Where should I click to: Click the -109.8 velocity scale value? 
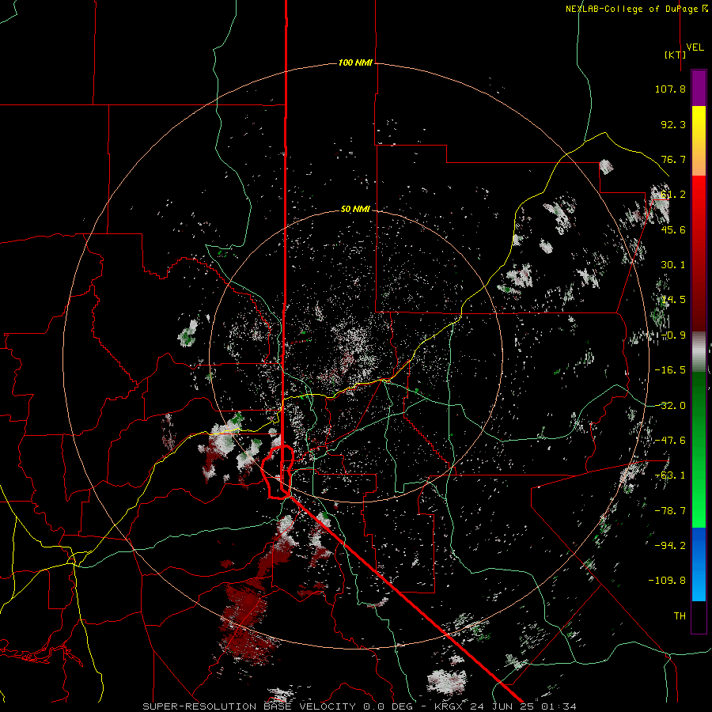pos(667,581)
